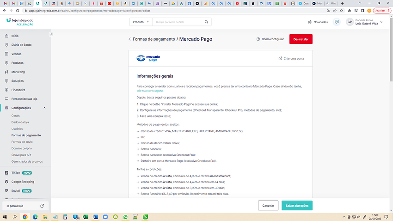Collapse the Configurações section chevron
Image resolution: width=393 pixels, height=221 pixels.
pos(44,108)
